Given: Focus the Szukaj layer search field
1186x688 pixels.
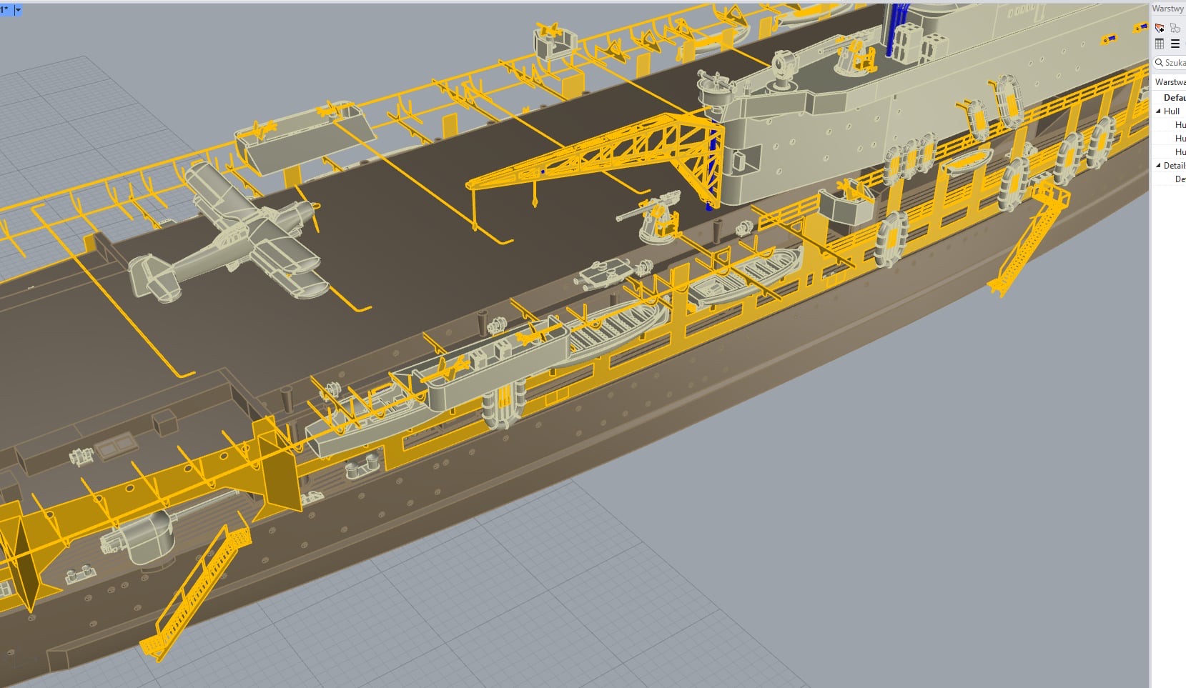Looking at the screenshot, I should pyautogui.click(x=1170, y=63).
